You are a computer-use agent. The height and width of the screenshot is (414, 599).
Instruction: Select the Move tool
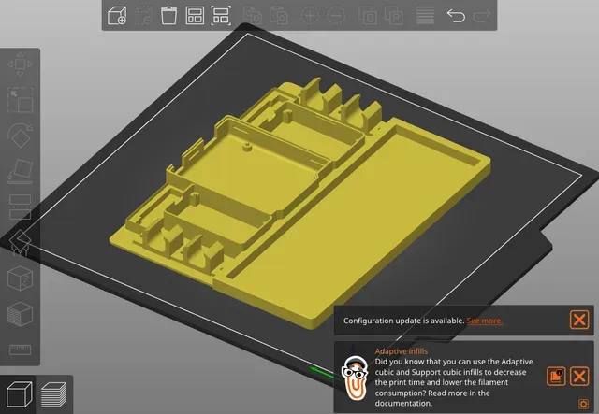click(21, 64)
